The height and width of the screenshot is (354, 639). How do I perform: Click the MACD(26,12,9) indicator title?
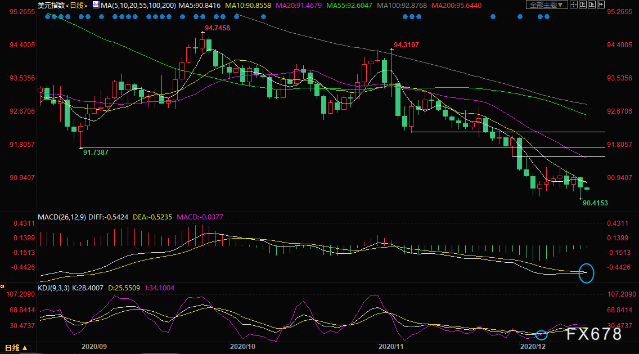(62, 217)
